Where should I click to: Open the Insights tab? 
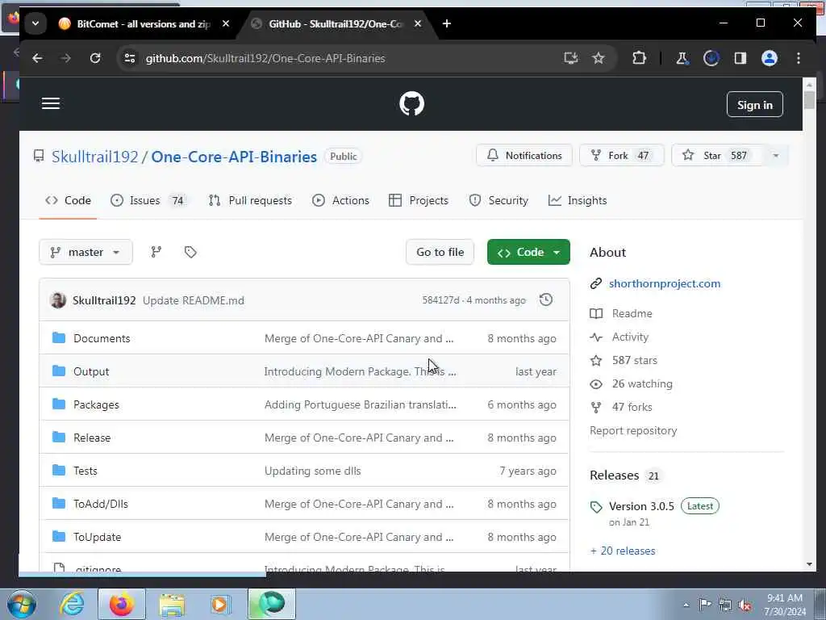point(578,200)
